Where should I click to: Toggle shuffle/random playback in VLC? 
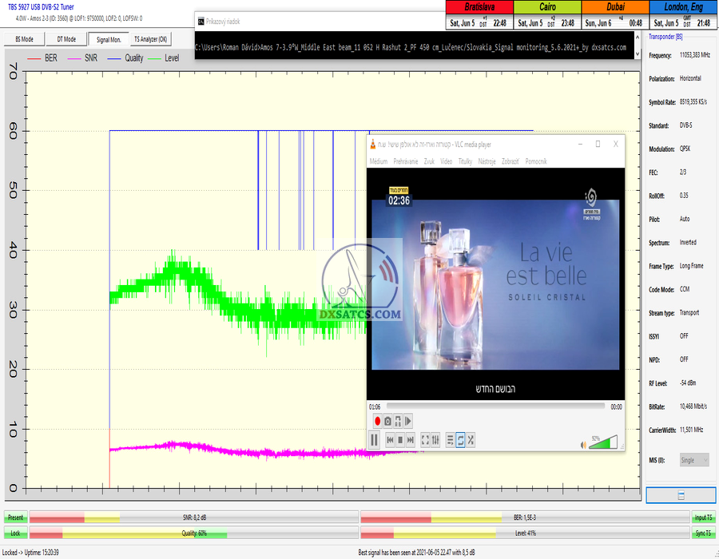pos(471,439)
